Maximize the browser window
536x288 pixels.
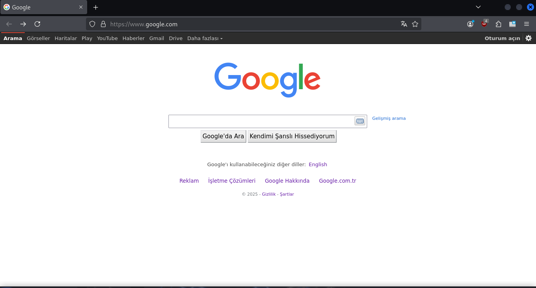[x=519, y=7]
